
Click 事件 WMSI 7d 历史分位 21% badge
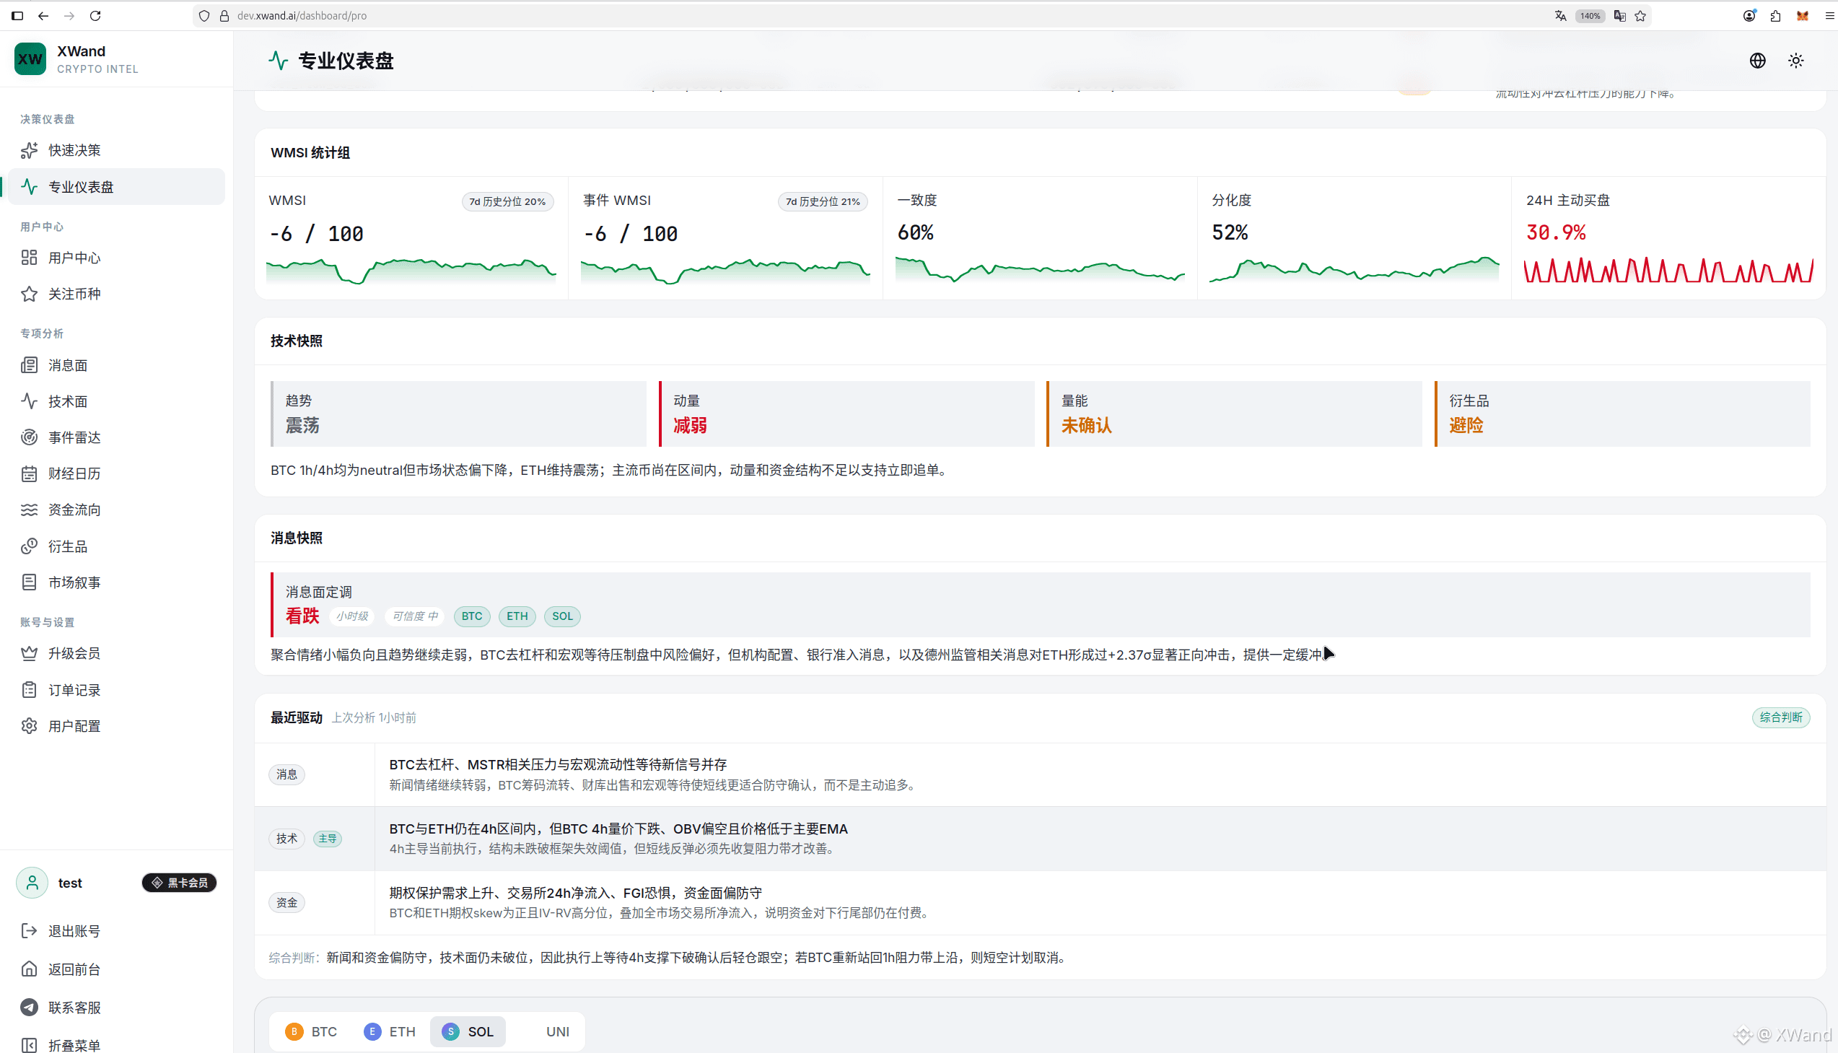coord(823,202)
